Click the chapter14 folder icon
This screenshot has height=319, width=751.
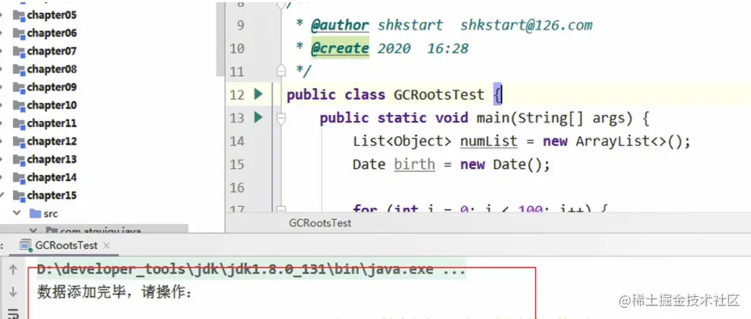tap(19, 178)
